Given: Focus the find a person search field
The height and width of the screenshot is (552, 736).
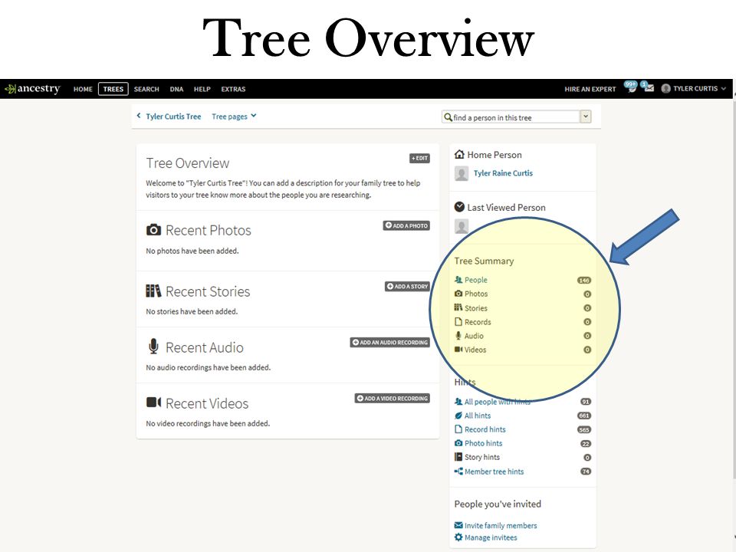Looking at the screenshot, I should click(511, 117).
